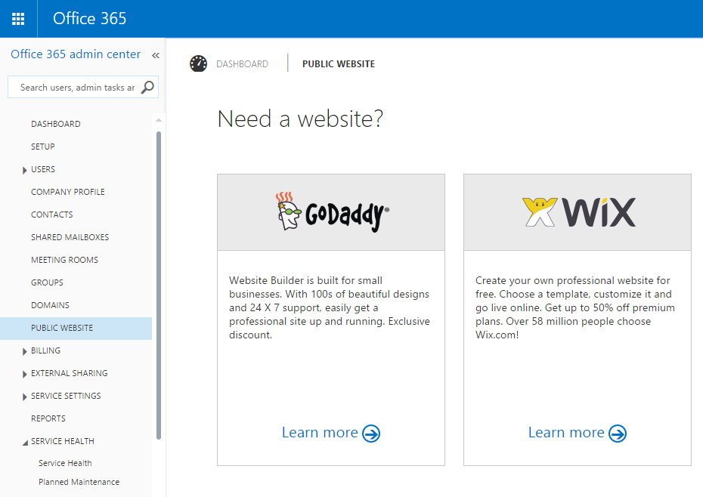
Task: Select BILLING navigation item
Action: pos(45,350)
